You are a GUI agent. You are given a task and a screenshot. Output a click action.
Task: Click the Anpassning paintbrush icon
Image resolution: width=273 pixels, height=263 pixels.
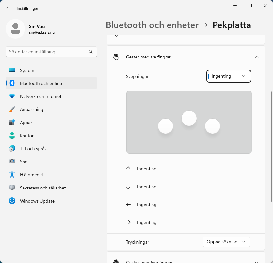point(12,109)
